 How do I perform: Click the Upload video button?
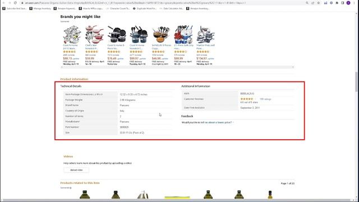coord(76,170)
